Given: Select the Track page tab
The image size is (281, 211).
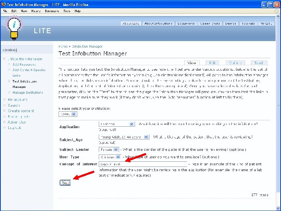Looking at the screenshot, I should pos(259,63).
